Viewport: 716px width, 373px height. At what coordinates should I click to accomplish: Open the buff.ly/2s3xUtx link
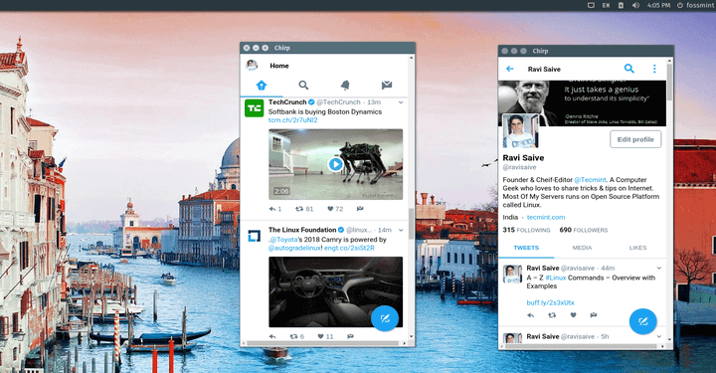(x=550, y=302)
